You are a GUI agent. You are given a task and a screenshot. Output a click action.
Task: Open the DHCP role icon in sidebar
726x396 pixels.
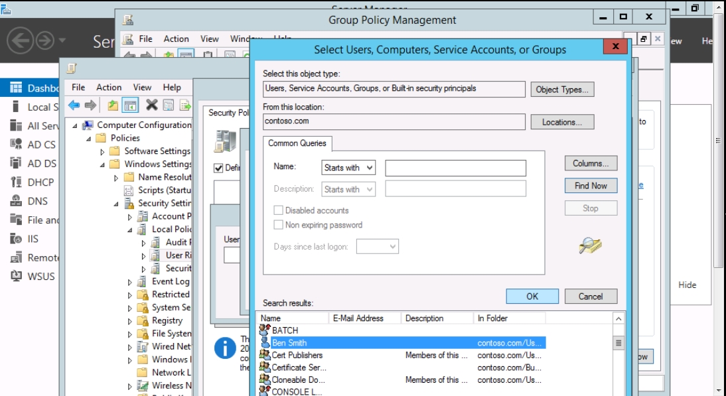(x=16, y=182)
